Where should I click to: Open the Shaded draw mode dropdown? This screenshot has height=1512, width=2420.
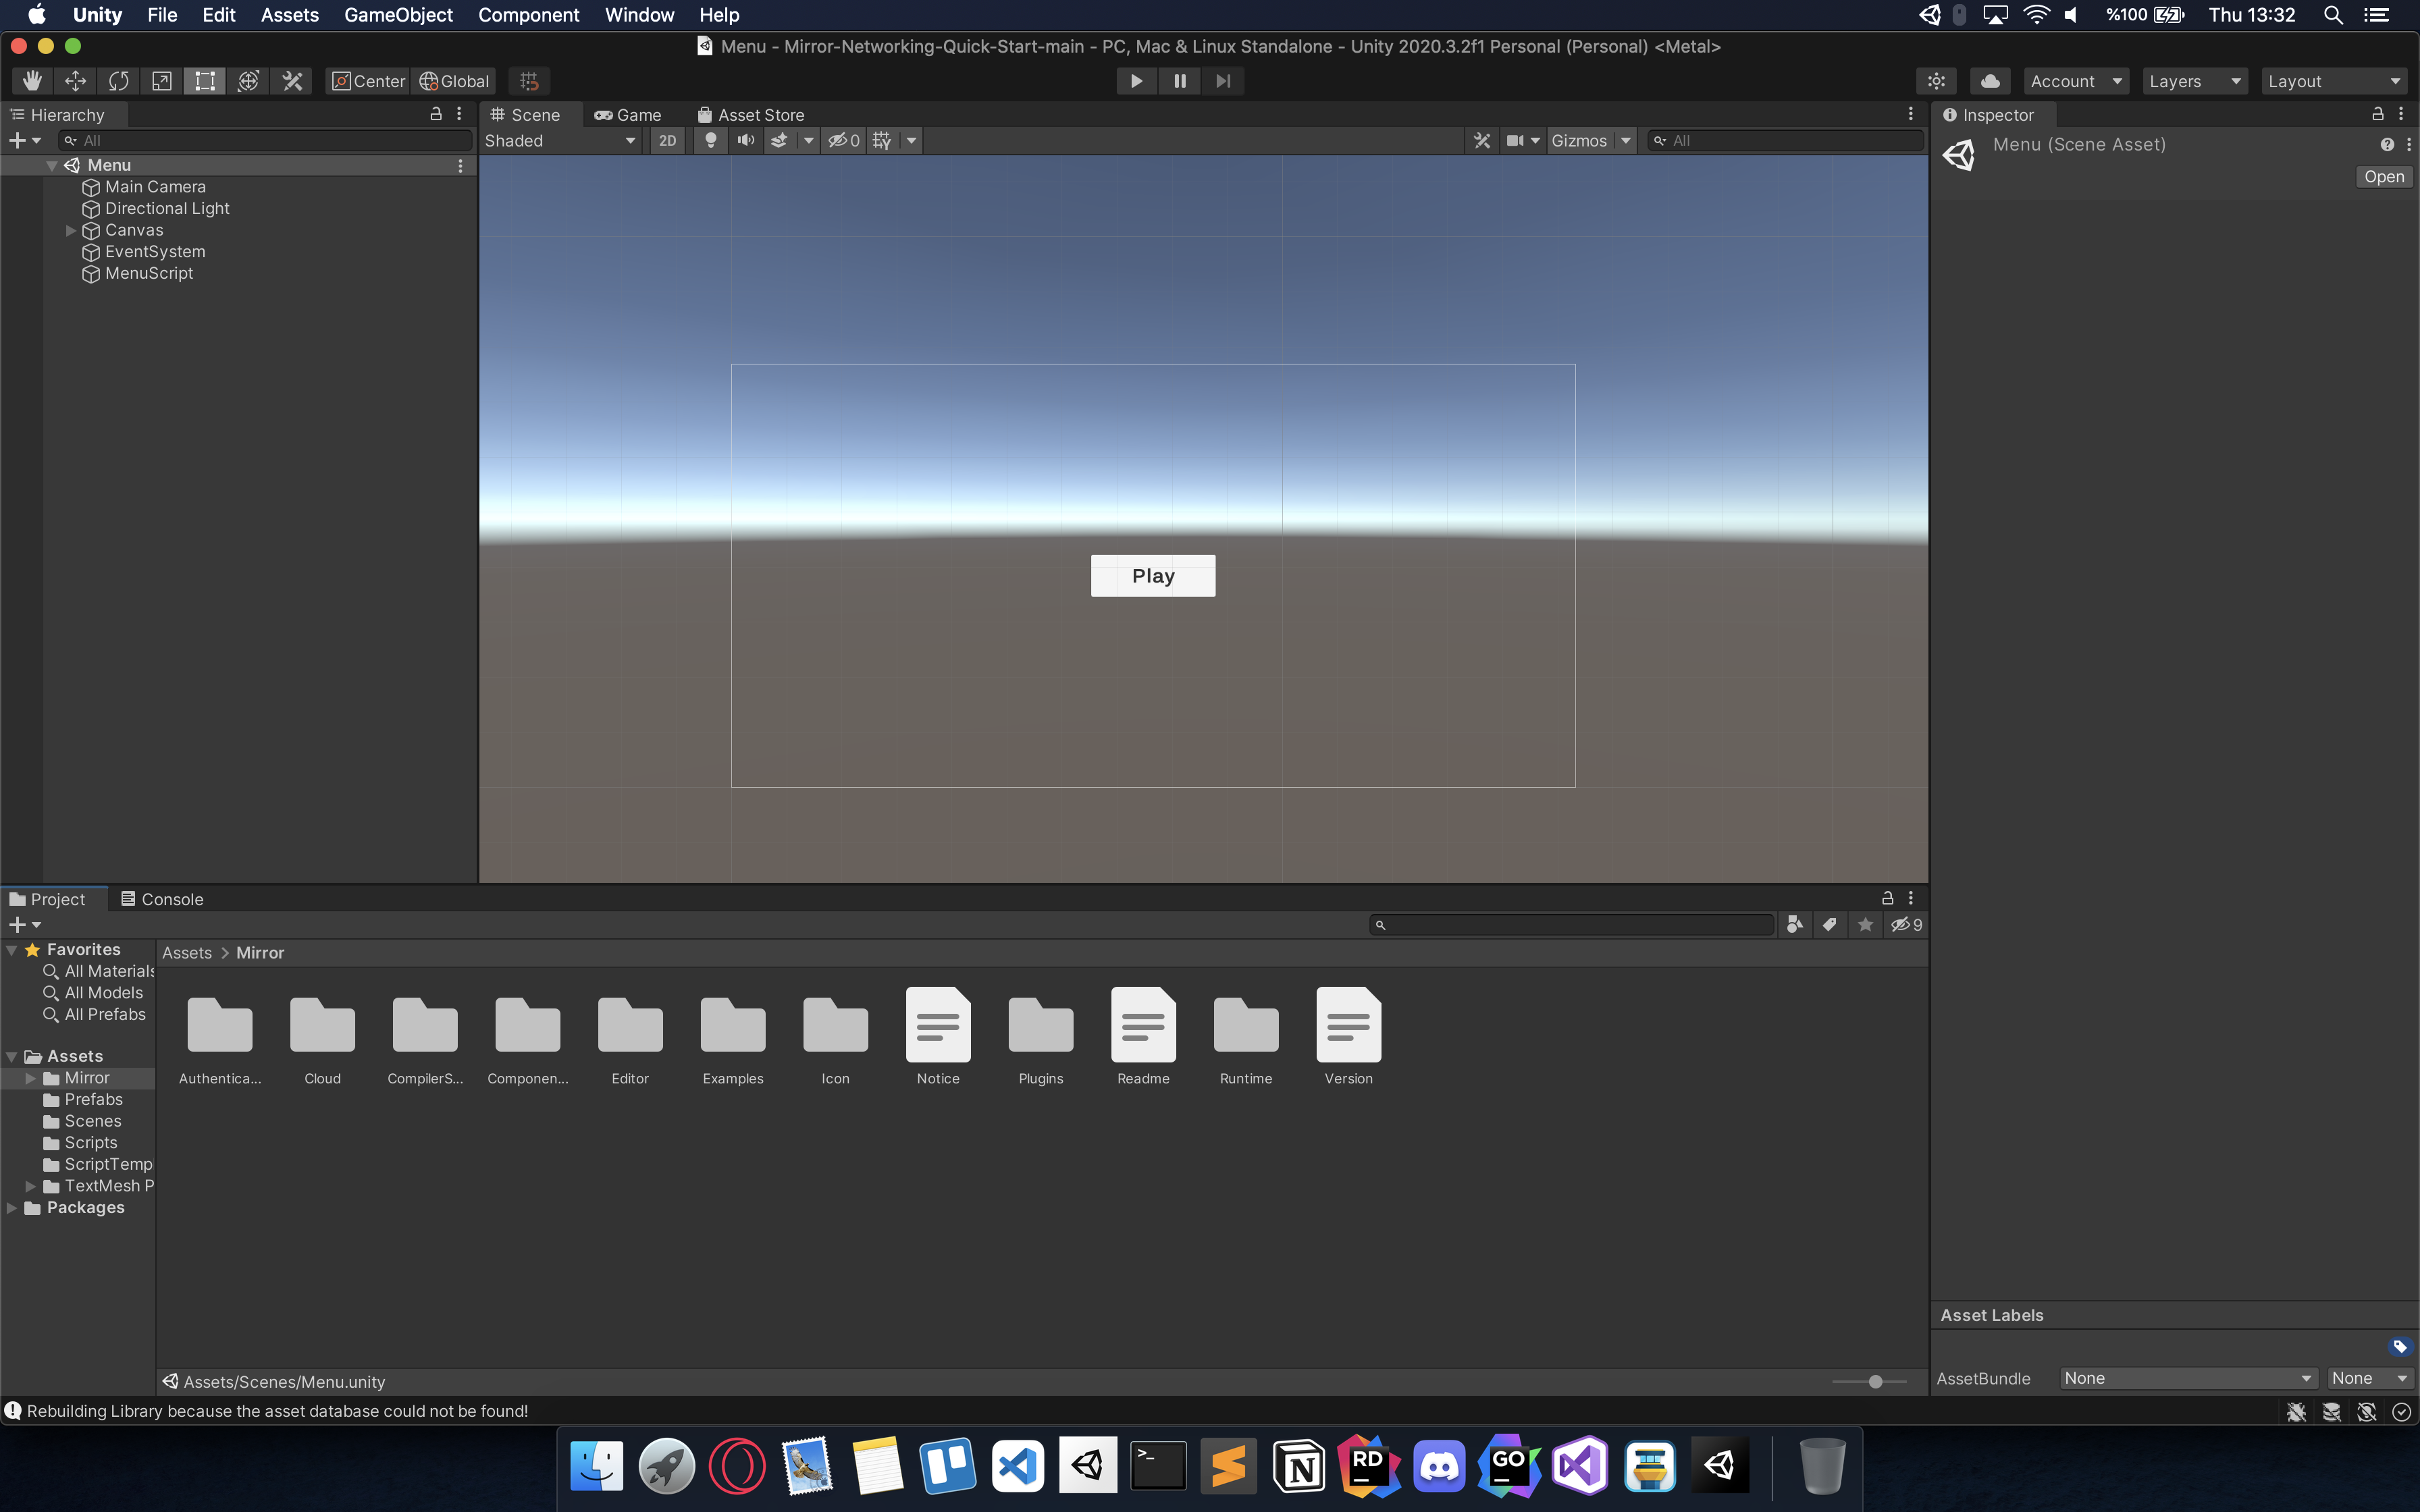pyautogui.click(x=560, y=141)
